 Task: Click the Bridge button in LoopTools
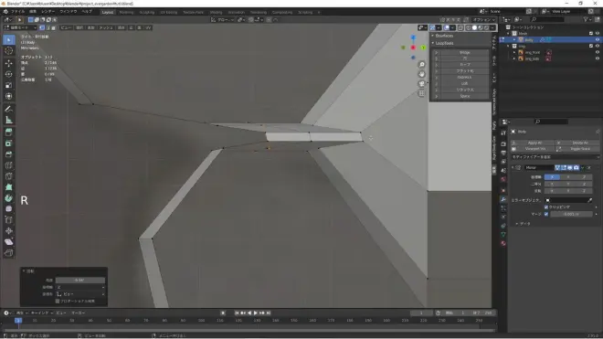point(464,53)
